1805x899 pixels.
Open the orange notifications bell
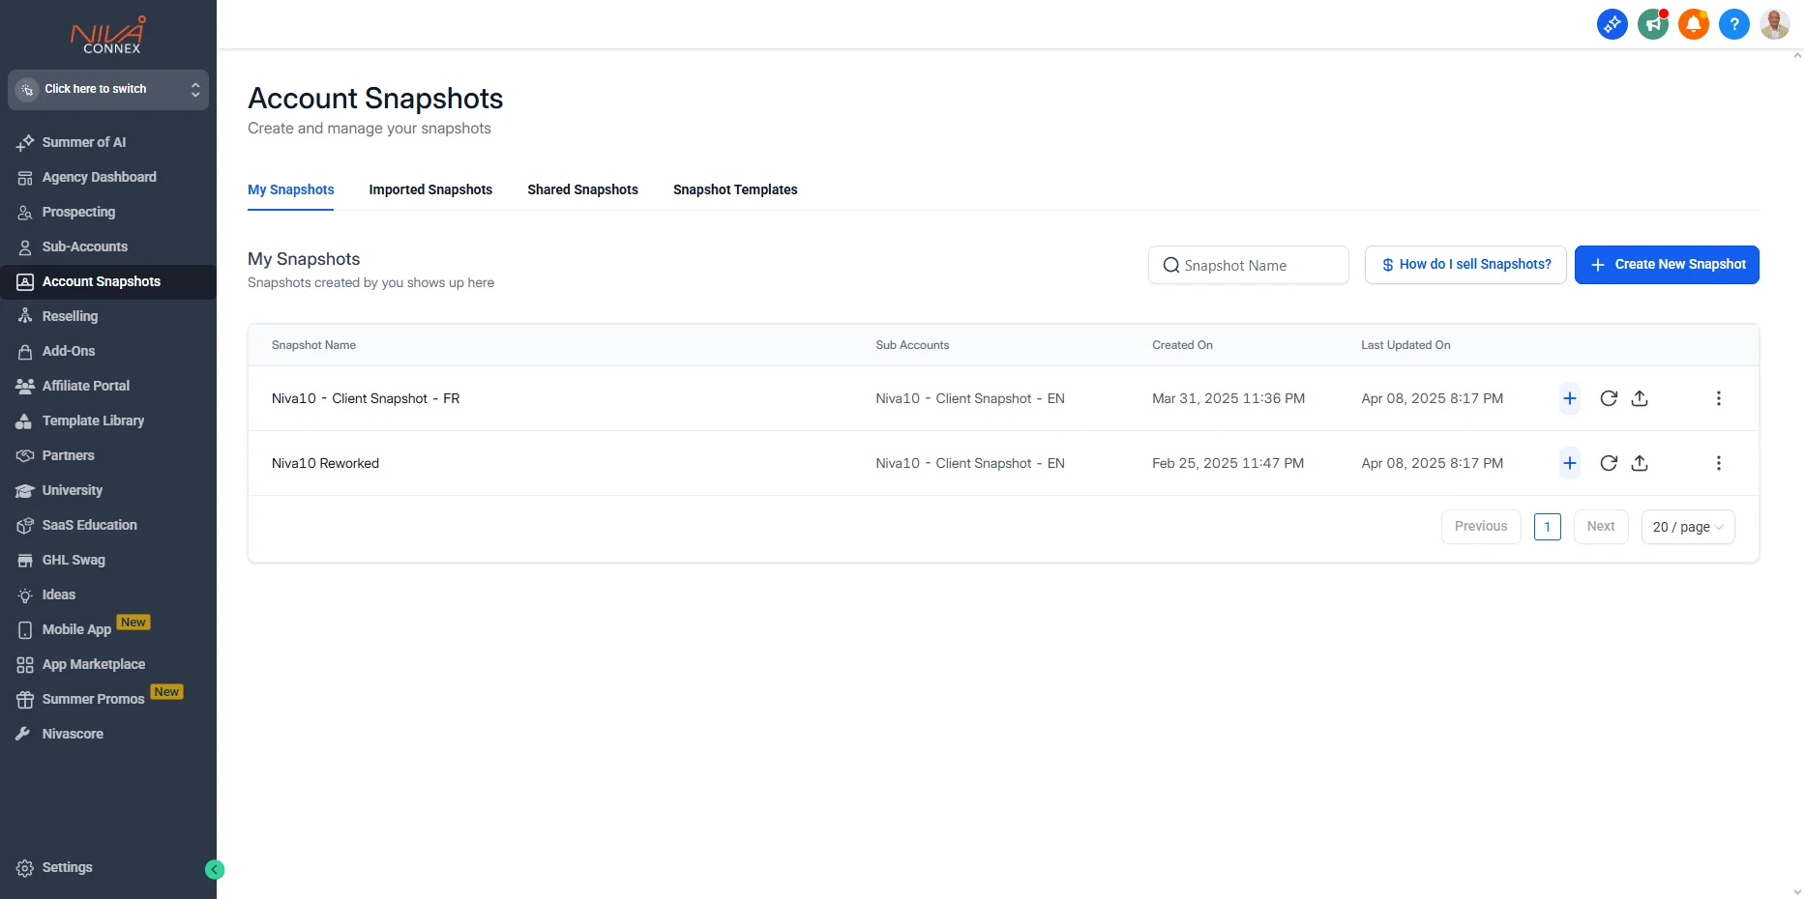click(1694, 24)
